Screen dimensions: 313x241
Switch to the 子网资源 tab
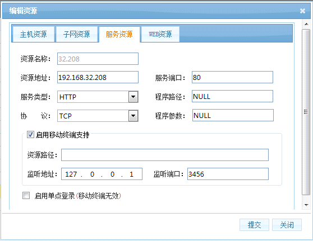(x=77, y=34)
